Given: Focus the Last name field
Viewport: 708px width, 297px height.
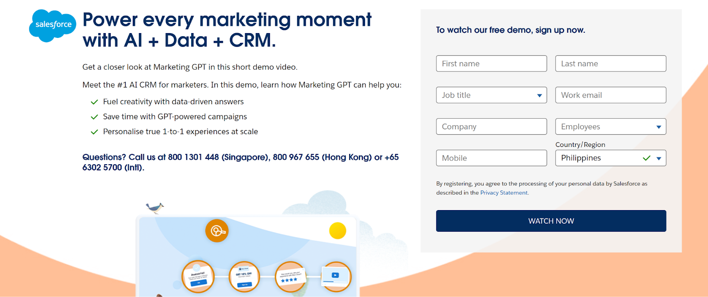Looking at the screenshot, I should 611,64.
